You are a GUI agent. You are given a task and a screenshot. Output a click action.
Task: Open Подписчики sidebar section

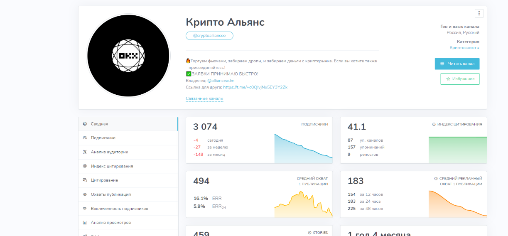coord(128,138)
